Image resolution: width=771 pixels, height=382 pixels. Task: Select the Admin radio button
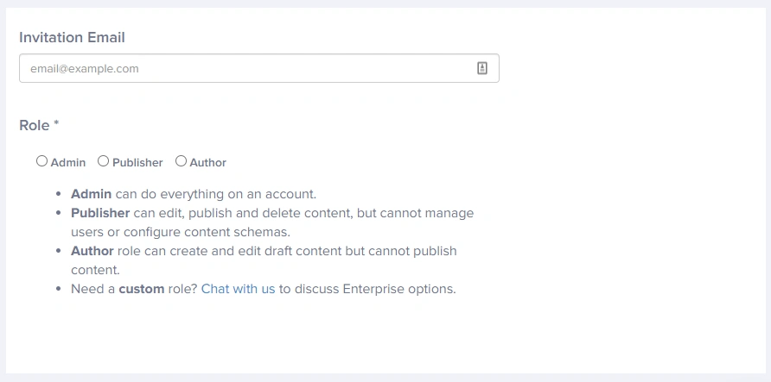click(41, 161)
